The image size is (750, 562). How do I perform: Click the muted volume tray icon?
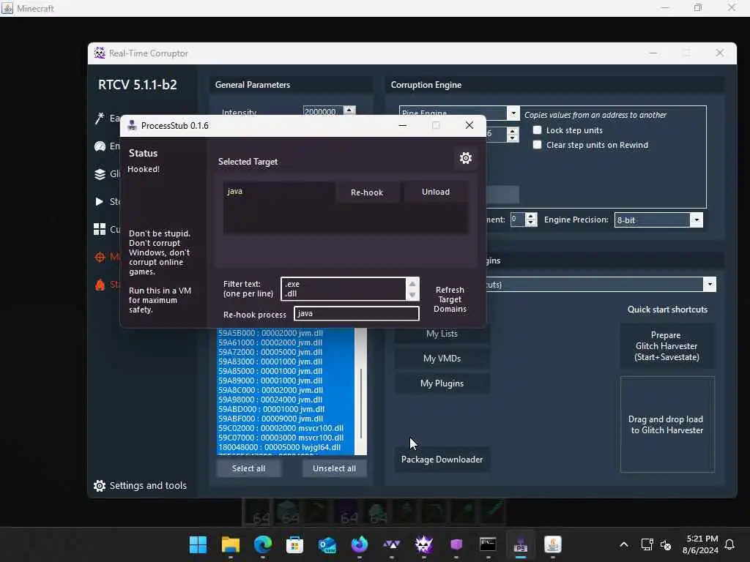tap(665, 544)
